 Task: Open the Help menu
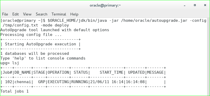74,14
